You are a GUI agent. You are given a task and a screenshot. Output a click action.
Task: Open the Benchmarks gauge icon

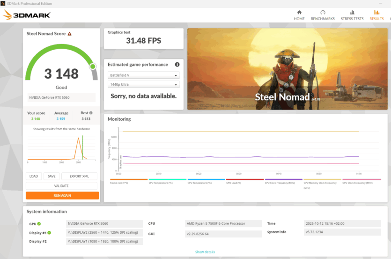[x=323, y=13]
